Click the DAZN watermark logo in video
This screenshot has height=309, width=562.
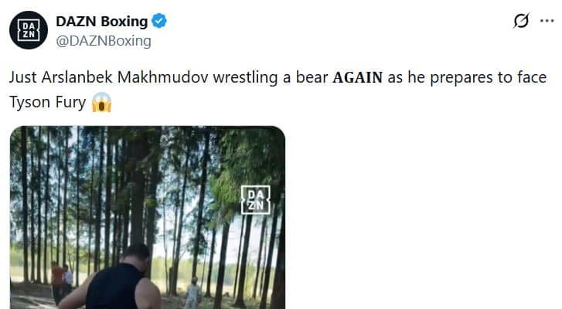pos(256,199)
